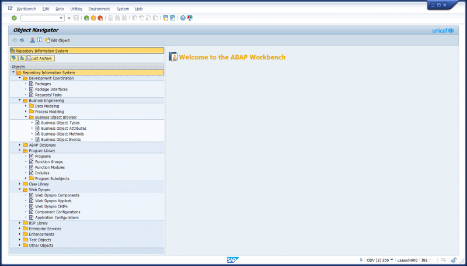This screenshot has width=467, height=266.
Task: Select Function Modules in the tree
Action: coord(50,167)
